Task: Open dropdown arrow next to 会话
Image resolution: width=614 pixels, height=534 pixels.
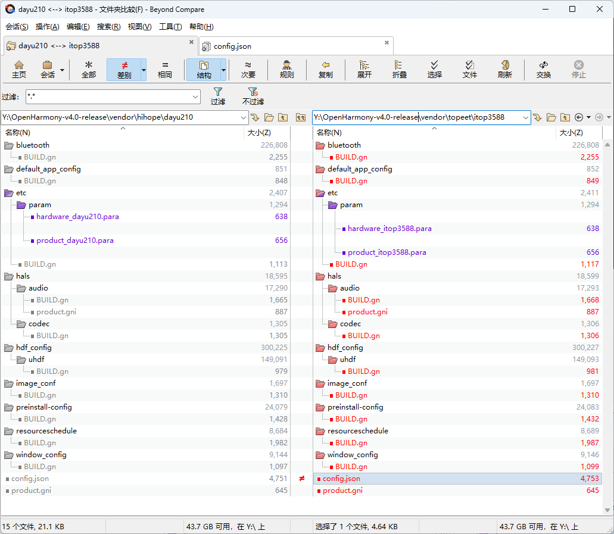Action: [63, 70]
